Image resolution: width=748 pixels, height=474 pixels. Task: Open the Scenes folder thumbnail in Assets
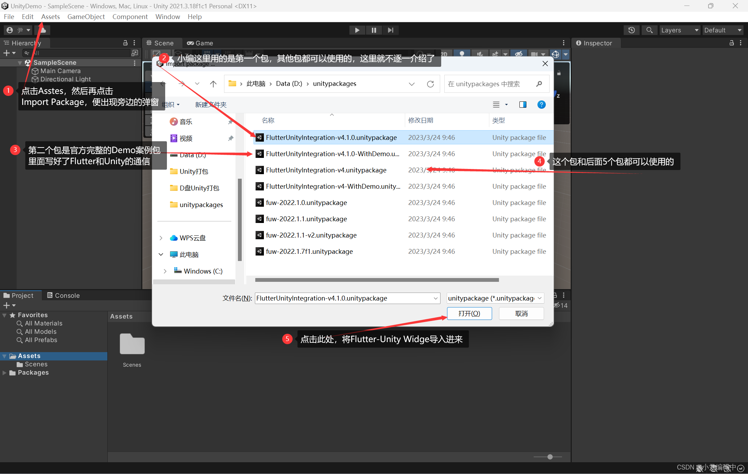(x=132, y=345)
